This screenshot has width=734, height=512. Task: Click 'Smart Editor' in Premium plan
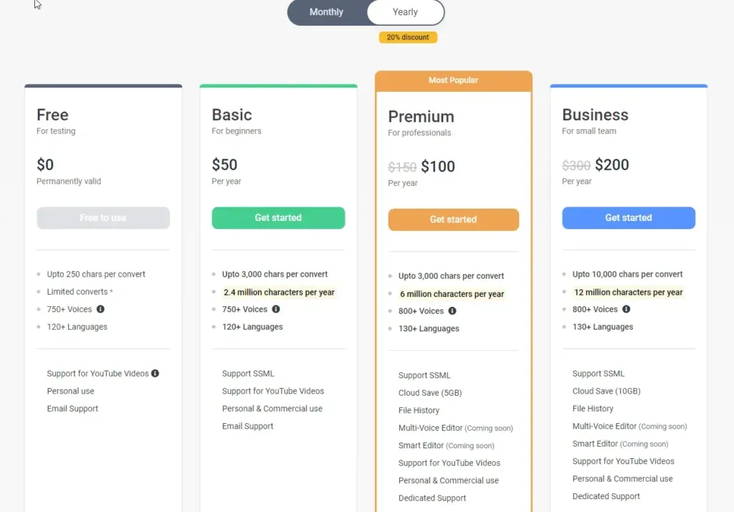[x=421, y=445]
